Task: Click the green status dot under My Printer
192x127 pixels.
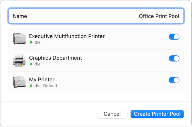Action: [31, 86]
